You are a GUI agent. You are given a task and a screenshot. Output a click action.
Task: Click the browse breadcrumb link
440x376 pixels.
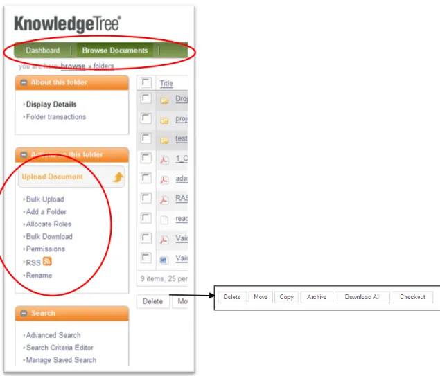point(73,66)
